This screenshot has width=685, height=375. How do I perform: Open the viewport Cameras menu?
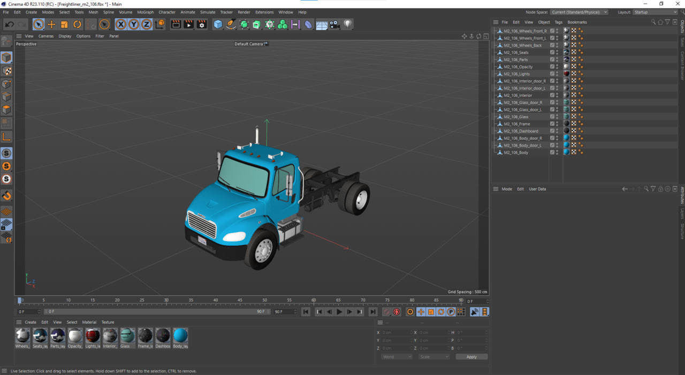tap(46, 36)
